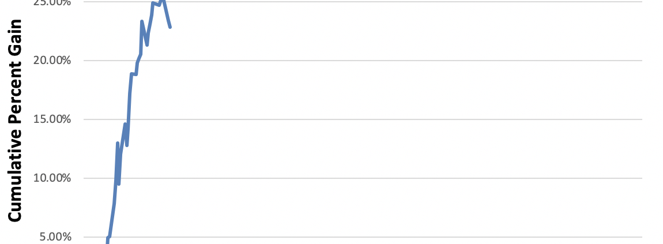Click the right end of the blue line

coord(170,27)
